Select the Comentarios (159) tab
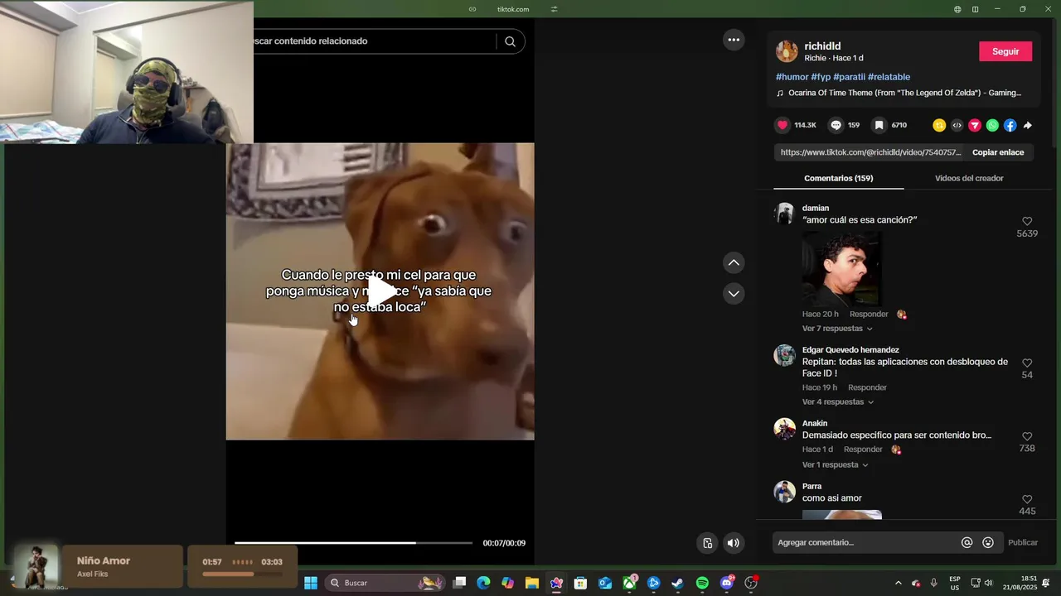Screen dimensions: 1061x596 [839, 178]
